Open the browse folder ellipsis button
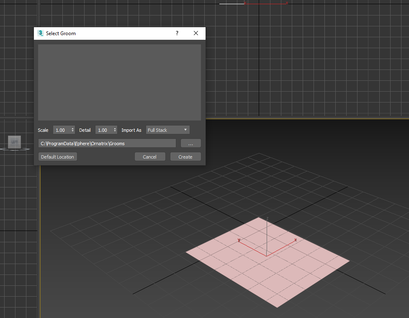Image resolution: width=409 pixels, height=318 pixels. point(191,144)
